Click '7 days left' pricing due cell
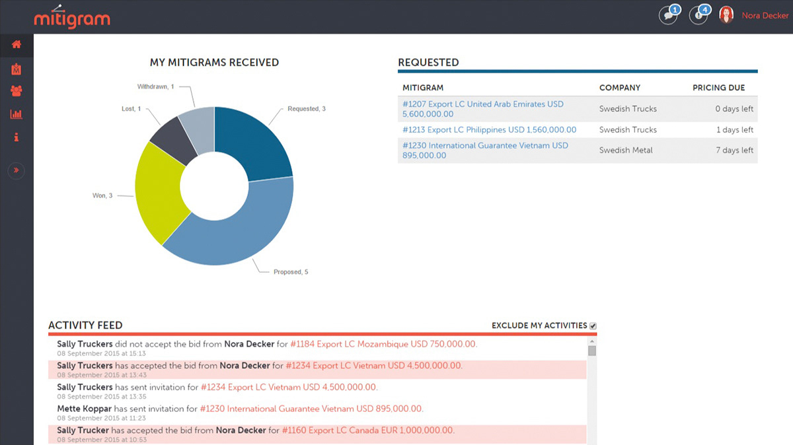 point(734,150)
